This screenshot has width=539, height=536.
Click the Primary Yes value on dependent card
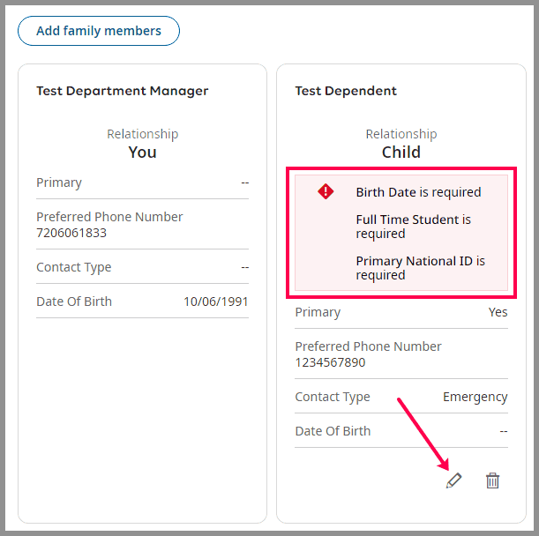point(498,312)
